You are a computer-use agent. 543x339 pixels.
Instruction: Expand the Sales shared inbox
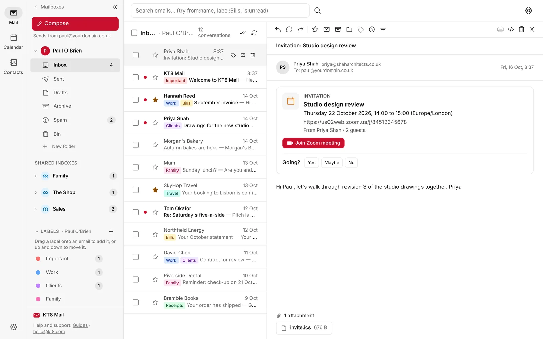36,209
